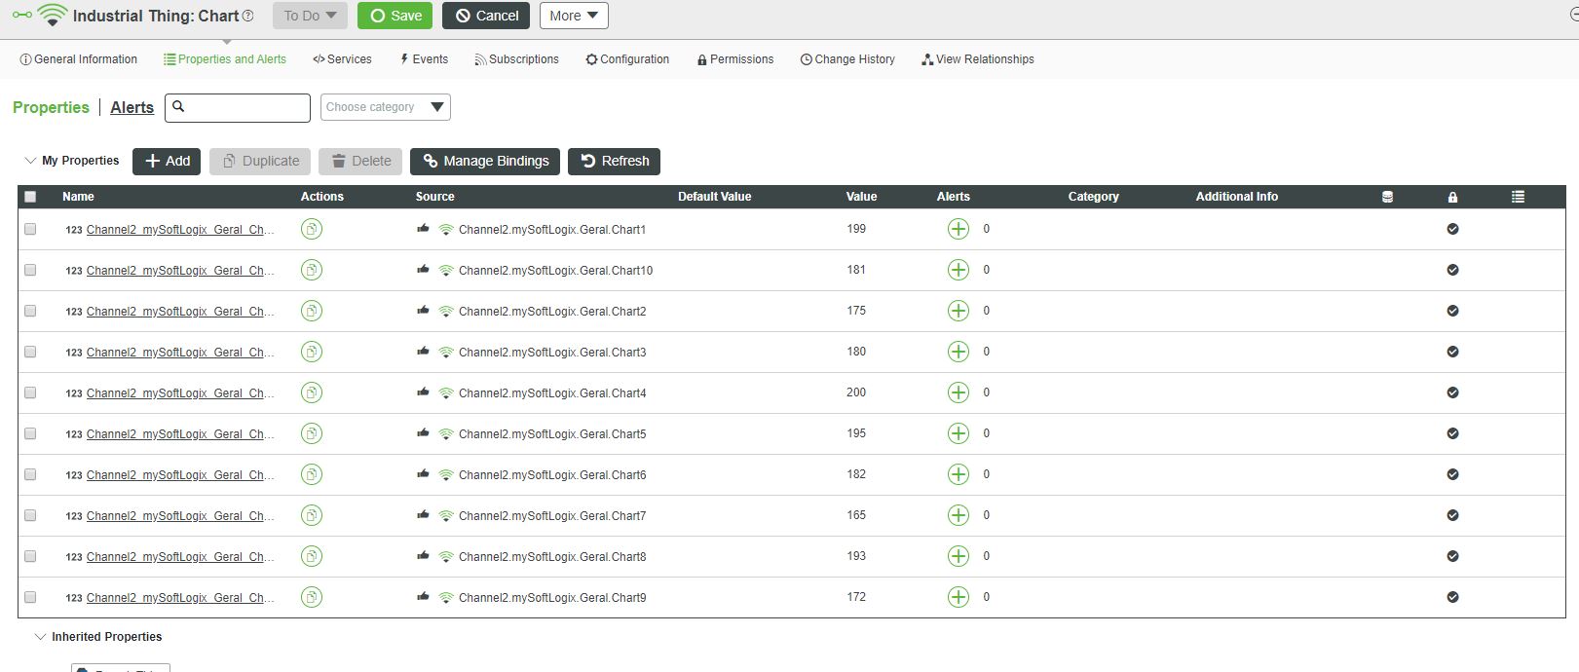Image resolution: width=1579 pixels, height=672 pixels.
Task: Toggle the select-all checkbox in table header
Action: pos(30,197)
